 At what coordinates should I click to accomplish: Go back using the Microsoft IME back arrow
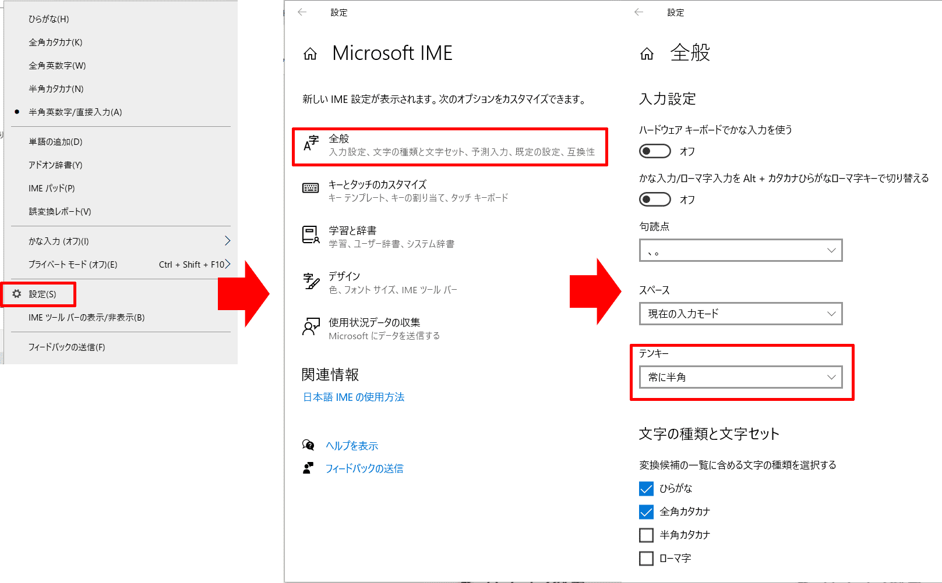pyautogui.click(x=302, y=12)
